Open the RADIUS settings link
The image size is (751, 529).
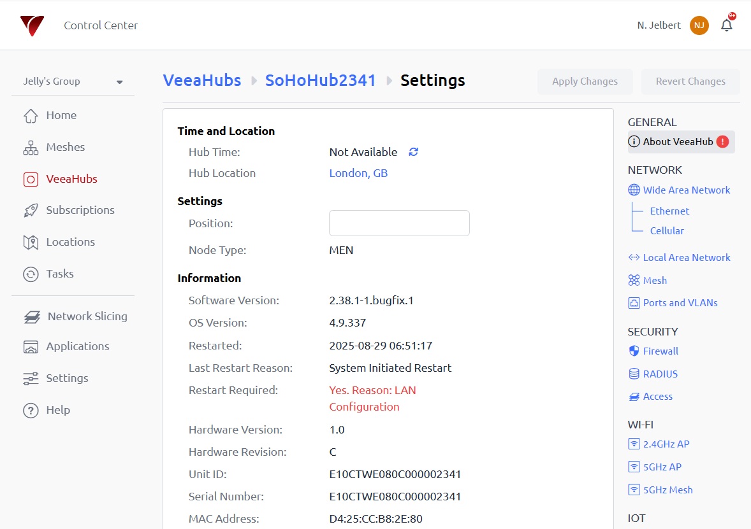point(660,374)
